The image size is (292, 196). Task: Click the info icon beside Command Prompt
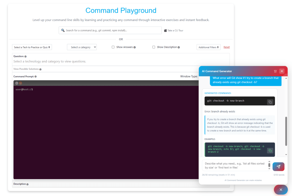click(x=36, y=77)
